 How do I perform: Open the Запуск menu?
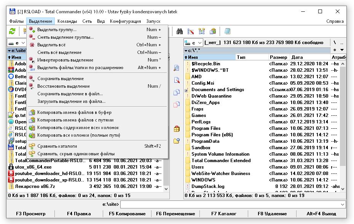153,21
